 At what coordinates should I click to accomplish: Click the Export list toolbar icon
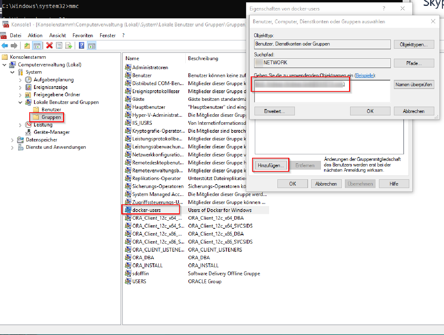coord(69,46)
